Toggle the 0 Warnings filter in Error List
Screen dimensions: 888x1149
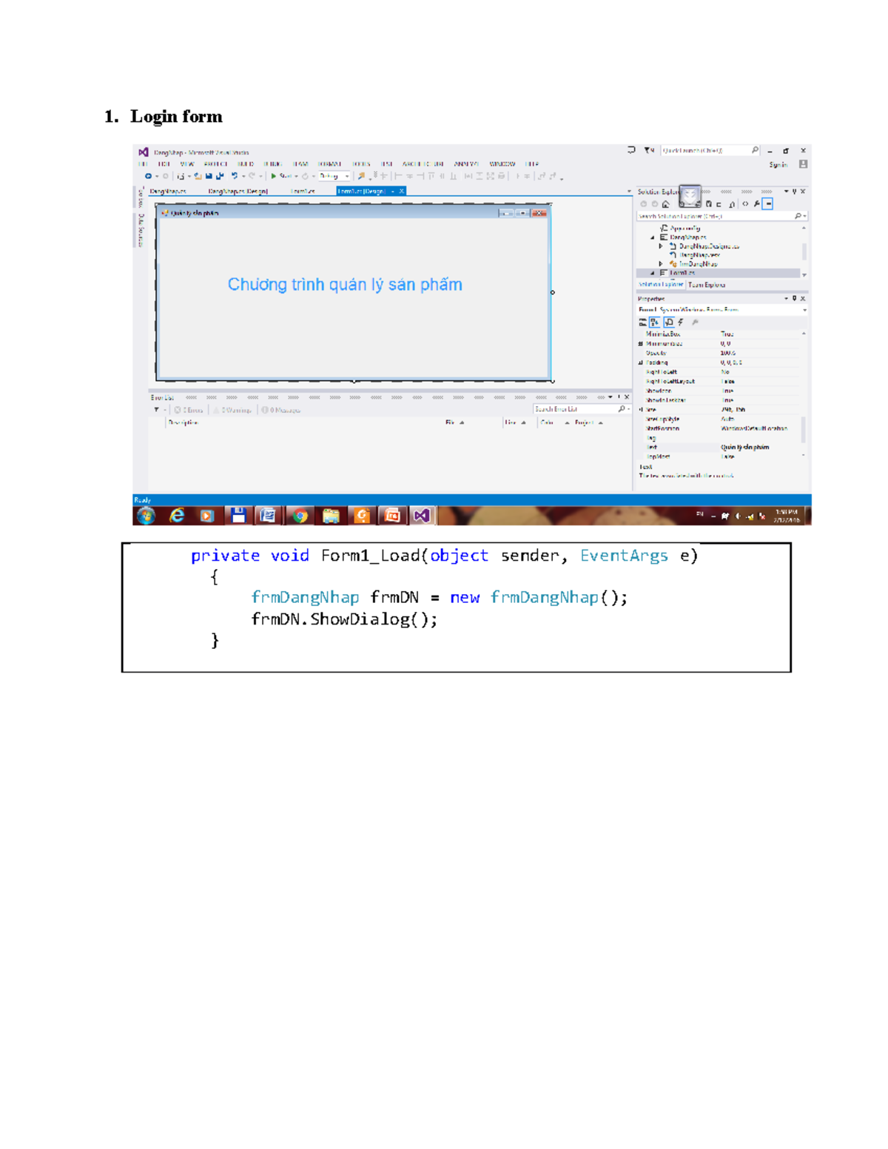pyautogui.click(x=232, y=410)
